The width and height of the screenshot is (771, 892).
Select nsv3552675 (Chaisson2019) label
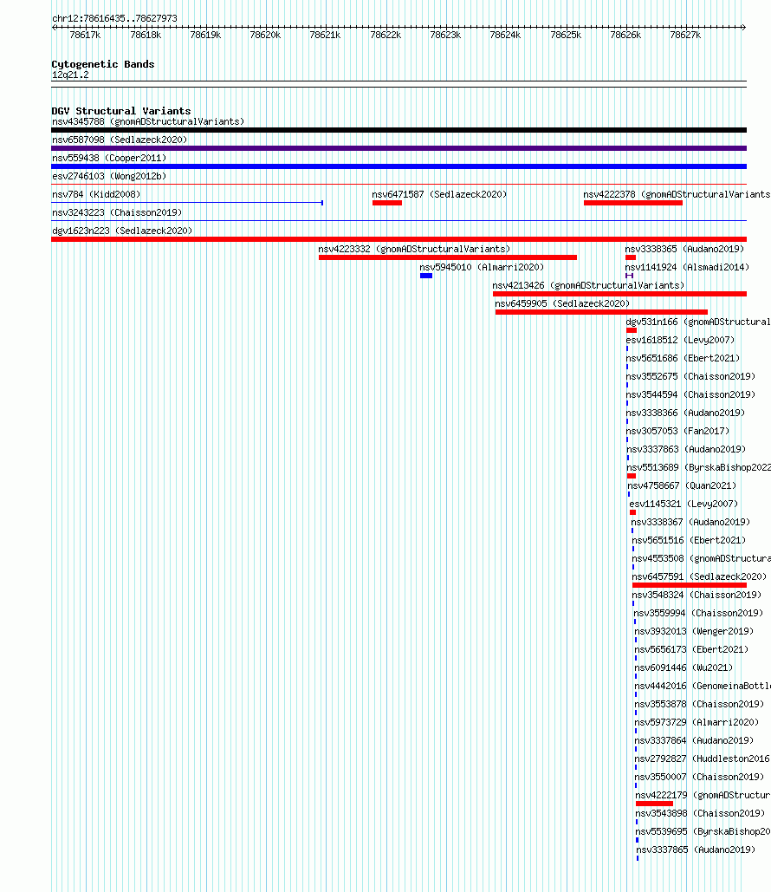point(690,376)
